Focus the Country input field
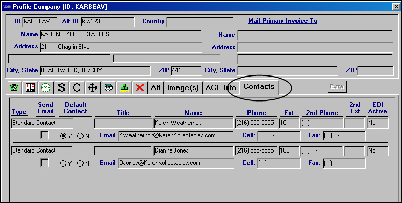This screenshot has width=402, height=203. click(x=200, y=22)
